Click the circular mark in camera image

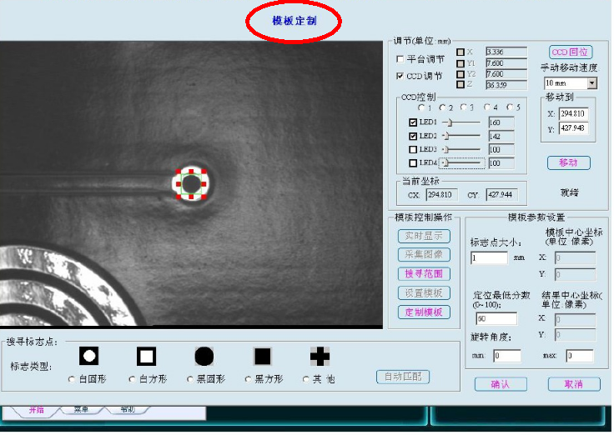[192, 183]
